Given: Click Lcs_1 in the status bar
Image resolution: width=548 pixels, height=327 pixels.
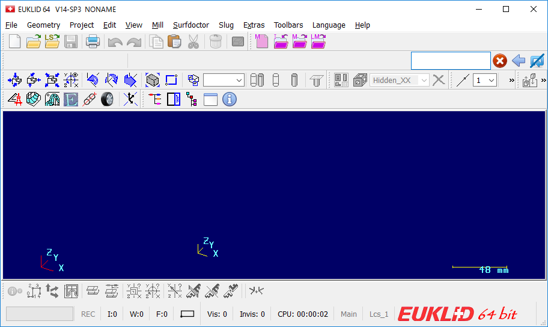Looking at the screenshot, I should coord(379,314).
